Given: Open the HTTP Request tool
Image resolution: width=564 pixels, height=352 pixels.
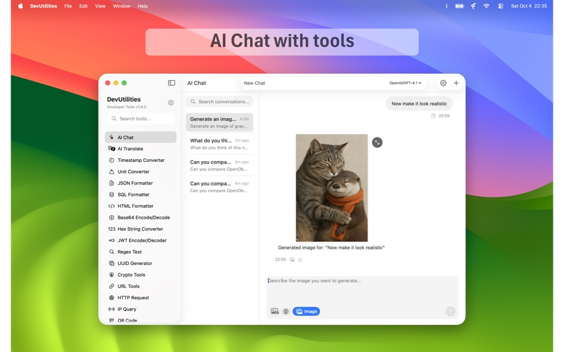Looking at the screenshot, I should pyautogui.click(x=141, y=297).
